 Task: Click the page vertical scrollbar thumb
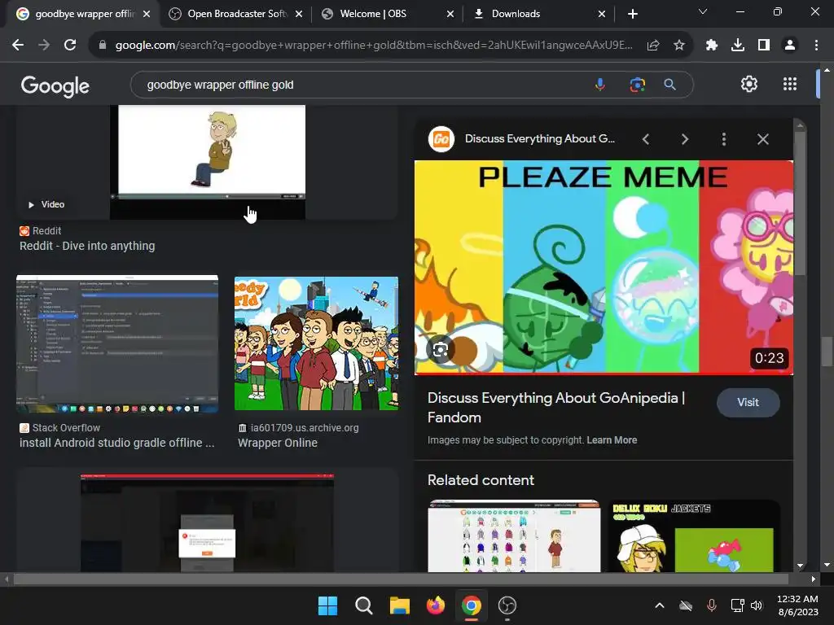click(x=827, y=352)
